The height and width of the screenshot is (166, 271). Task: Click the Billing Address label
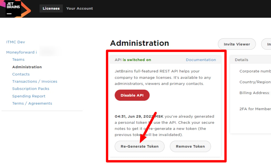[x=255, y=93]
